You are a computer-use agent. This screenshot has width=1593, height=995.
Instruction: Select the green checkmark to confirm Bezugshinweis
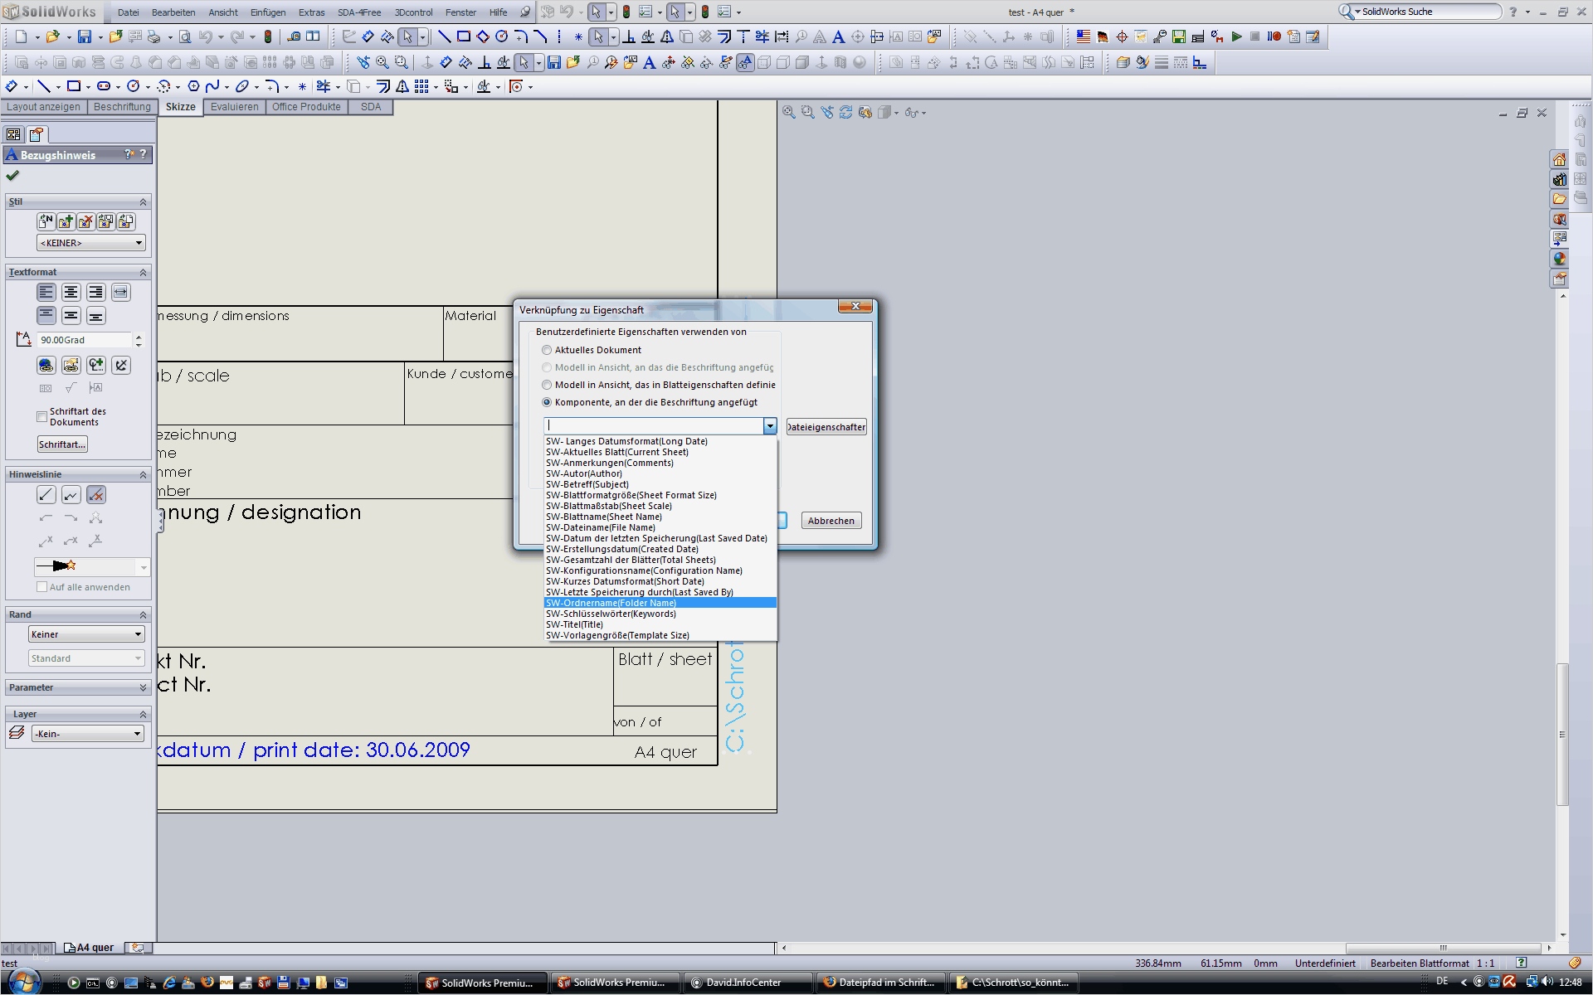[12, 176]
